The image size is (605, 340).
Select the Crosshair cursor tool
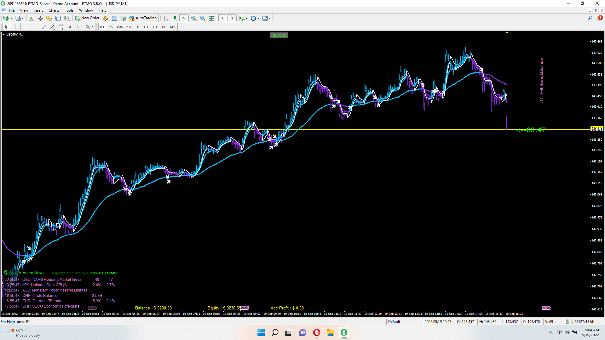coord(15,27)
